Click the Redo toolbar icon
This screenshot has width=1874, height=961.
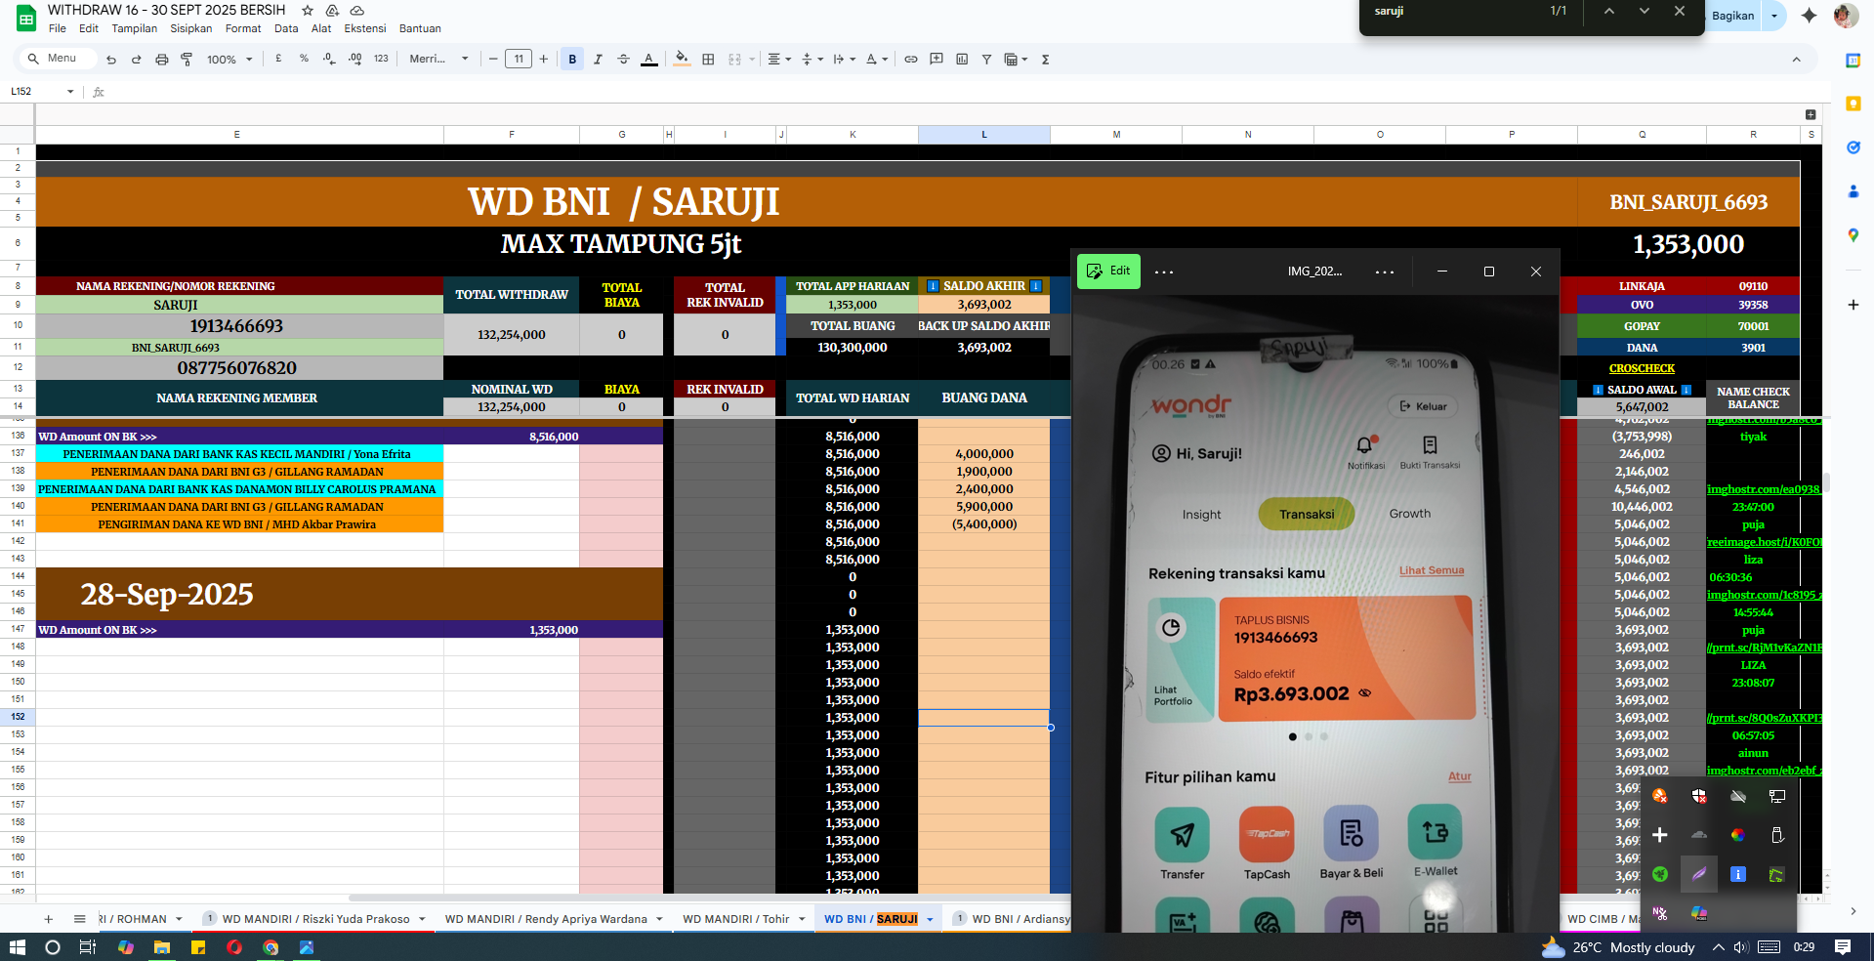(136, 60)
